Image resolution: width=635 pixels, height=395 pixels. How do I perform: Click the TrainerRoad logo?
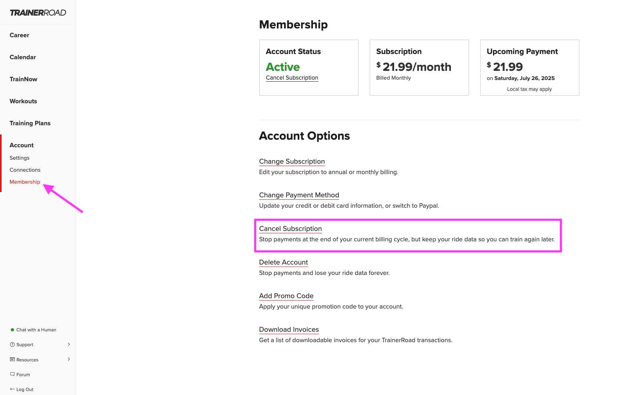pos(38,13)
